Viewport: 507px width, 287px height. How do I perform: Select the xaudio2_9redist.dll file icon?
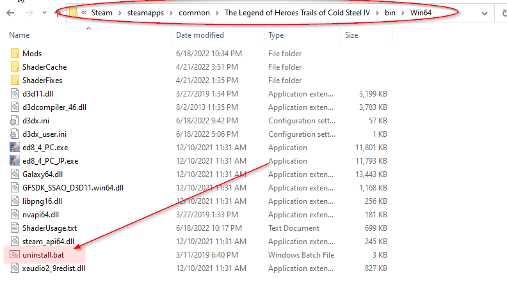click(x=15, y=268)
